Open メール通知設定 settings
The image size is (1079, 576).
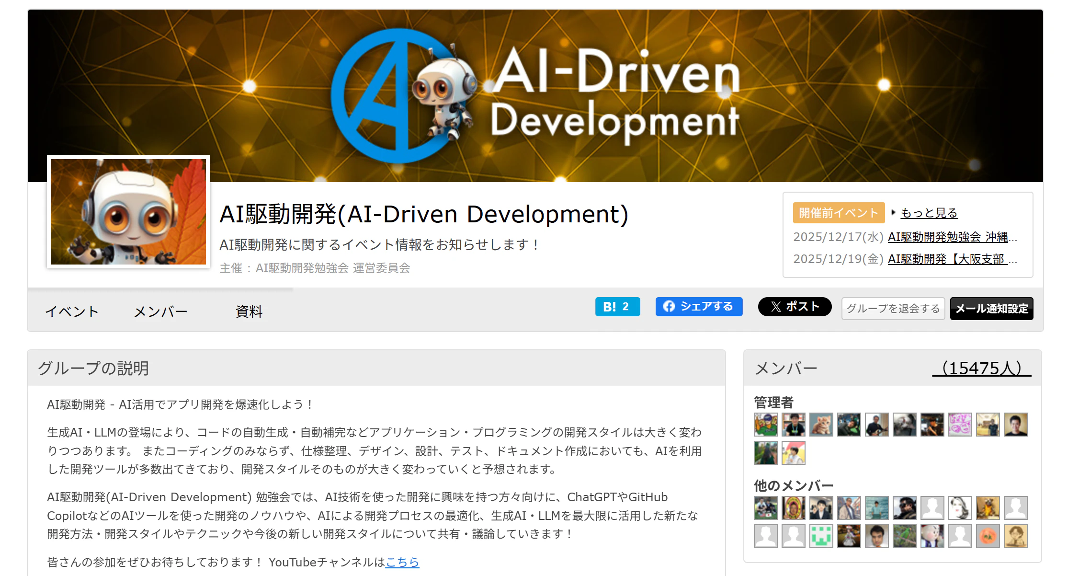pos(991,309)
